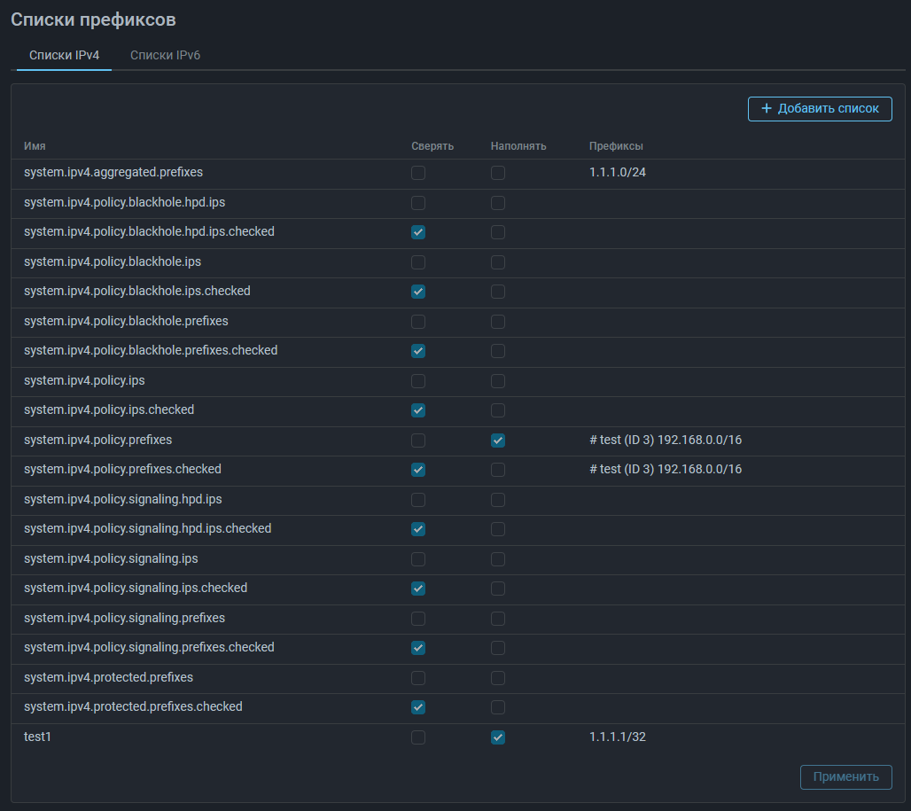This screenshot has width=911, height=811.
Task: Disable Наполнять for system.ipv4.policy.prefixes
Action: coord(498,441)
